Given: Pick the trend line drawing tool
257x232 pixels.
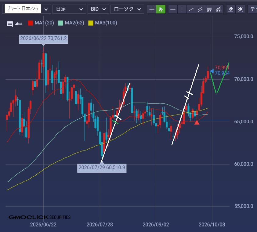Looking at the screenshot, I should pos(191,9).
